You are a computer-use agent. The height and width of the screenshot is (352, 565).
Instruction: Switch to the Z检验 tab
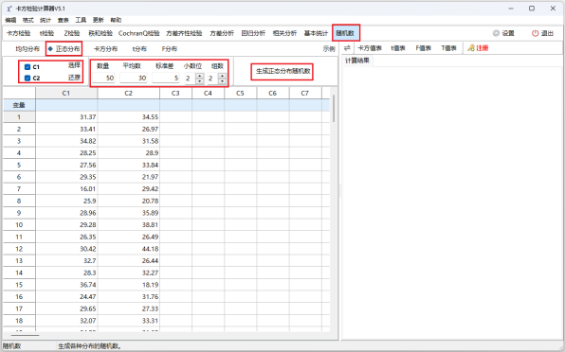point(72,33)
